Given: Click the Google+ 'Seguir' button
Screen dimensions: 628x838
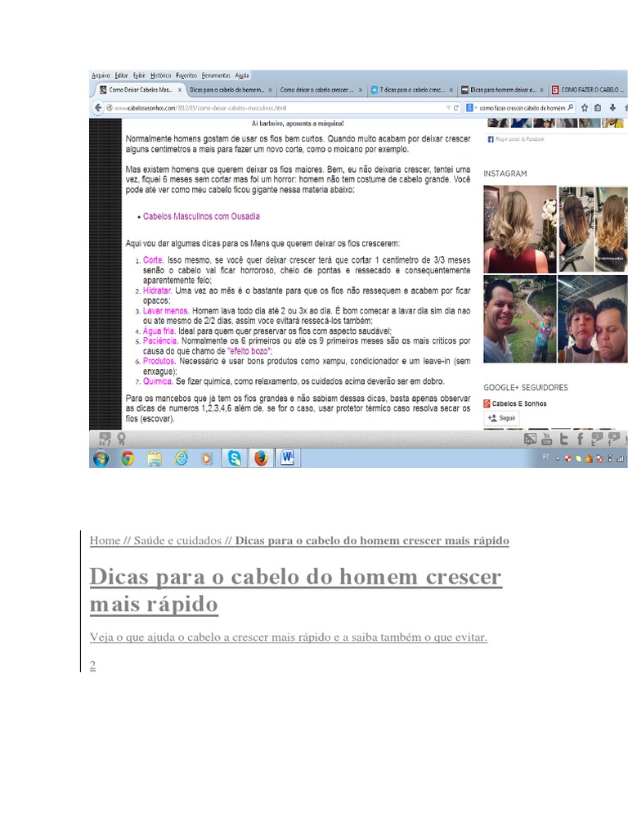Looking at the screenshot, I should [x=501, y=418].
